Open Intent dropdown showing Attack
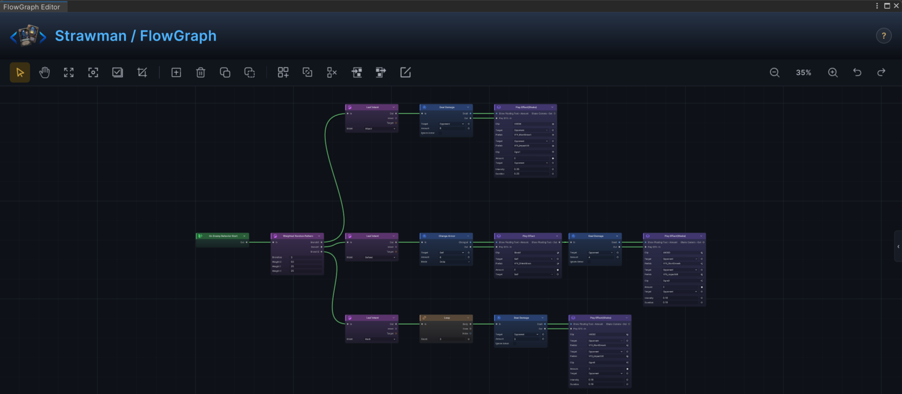Viewport: 902px width, 394px height. click(x=380, y=128)
